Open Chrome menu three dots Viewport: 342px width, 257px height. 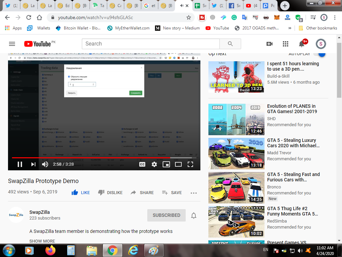[335, 17]
